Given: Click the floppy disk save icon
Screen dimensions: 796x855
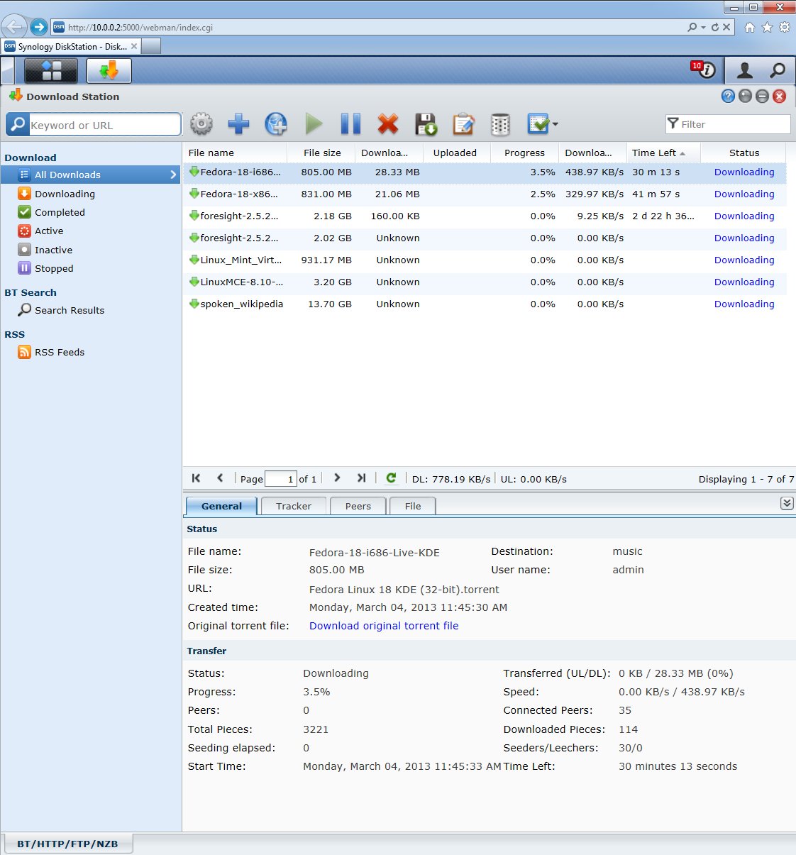Looking at the screenshot, I should click(426, 124).
